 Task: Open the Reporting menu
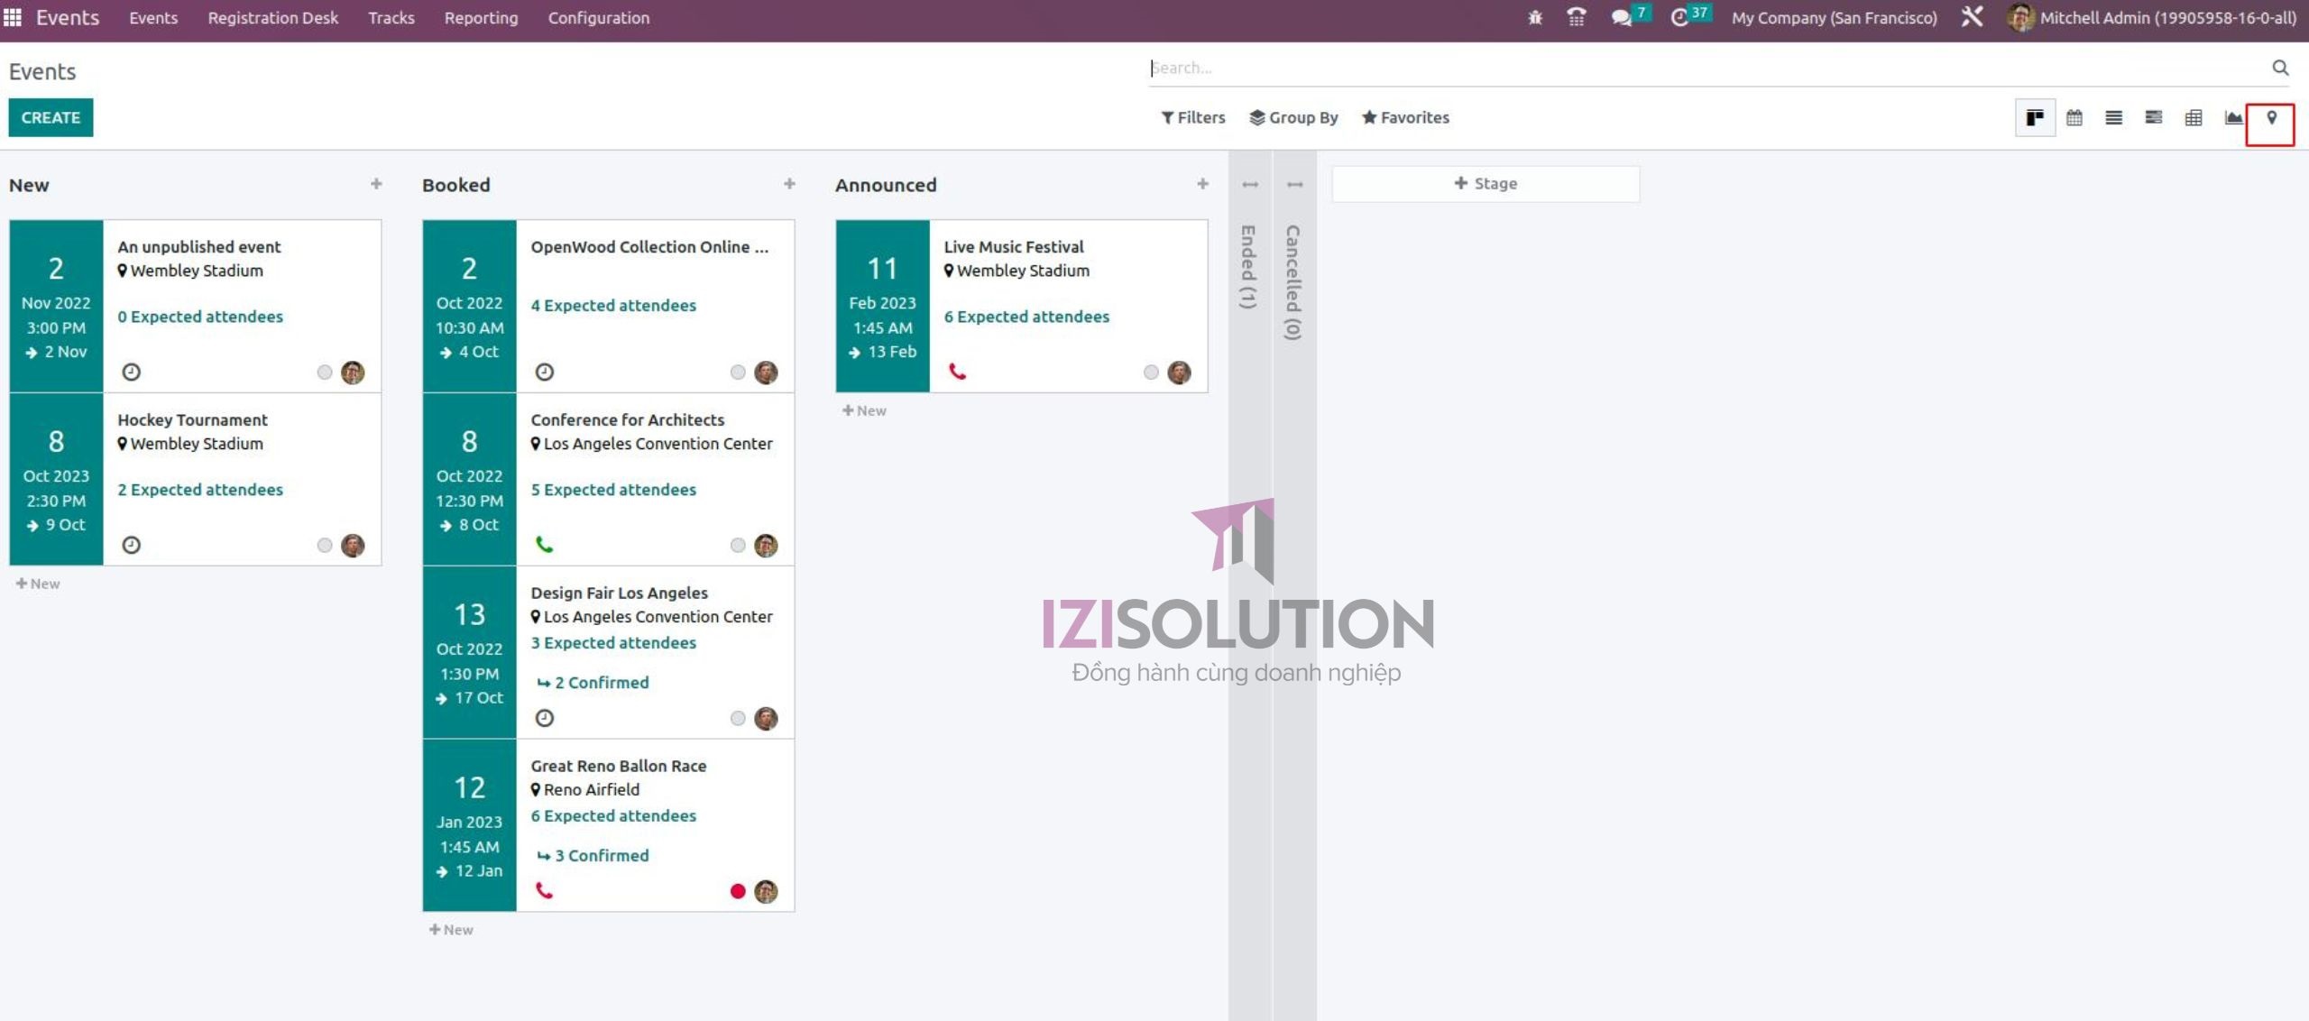pos(481,18)
